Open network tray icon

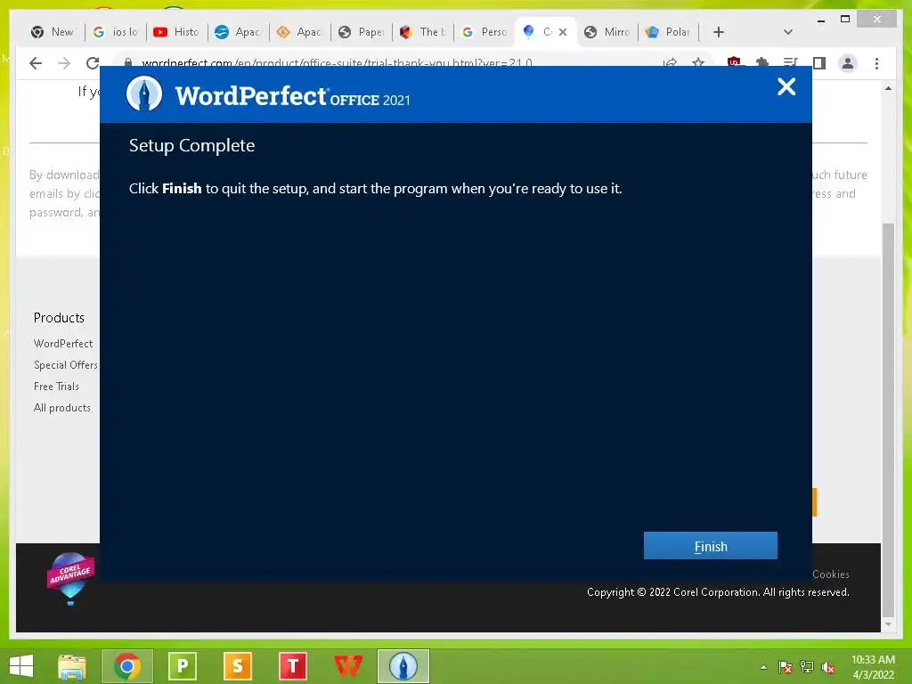point(806,667)
